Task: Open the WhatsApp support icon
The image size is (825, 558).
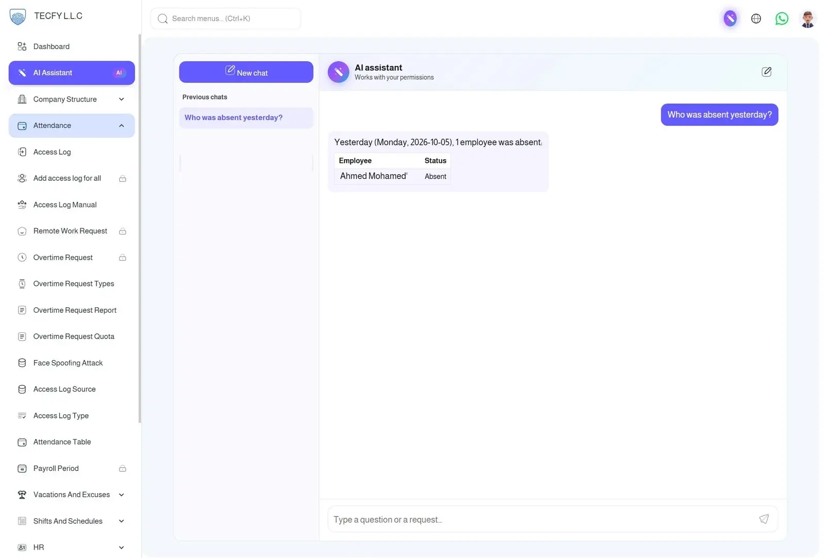Action: pyautogui.click(x=782, y=19)
